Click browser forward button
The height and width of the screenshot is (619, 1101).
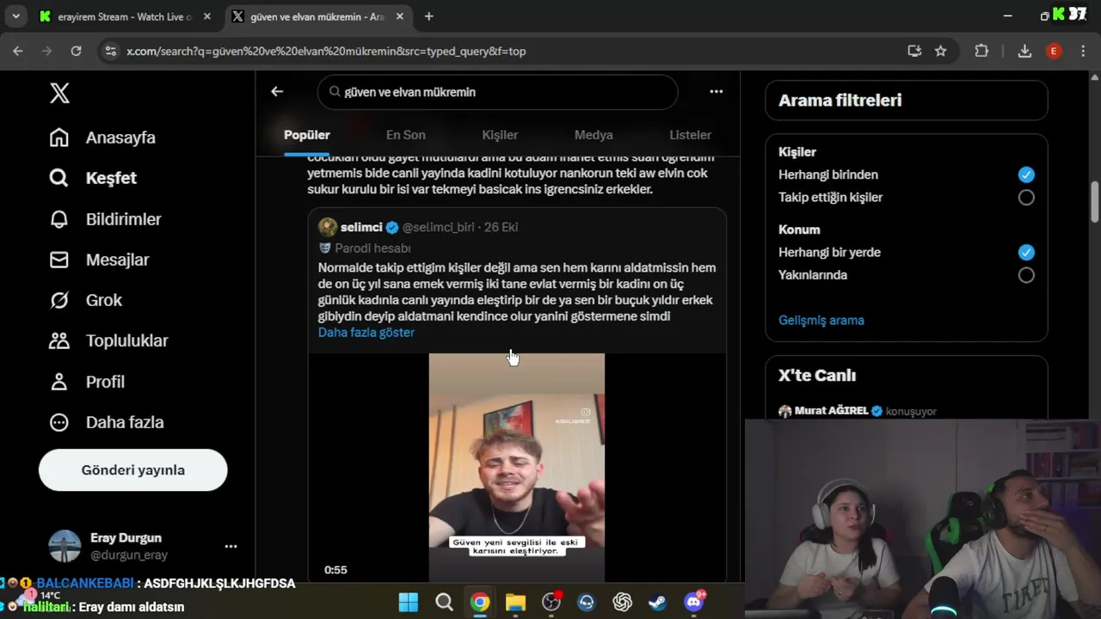click(46, 51)
